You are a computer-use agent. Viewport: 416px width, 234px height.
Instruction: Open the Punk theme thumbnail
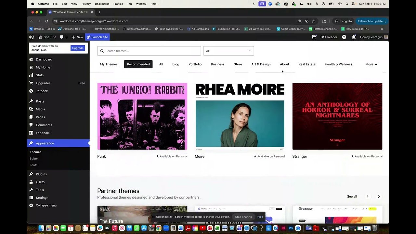[142, 116]
